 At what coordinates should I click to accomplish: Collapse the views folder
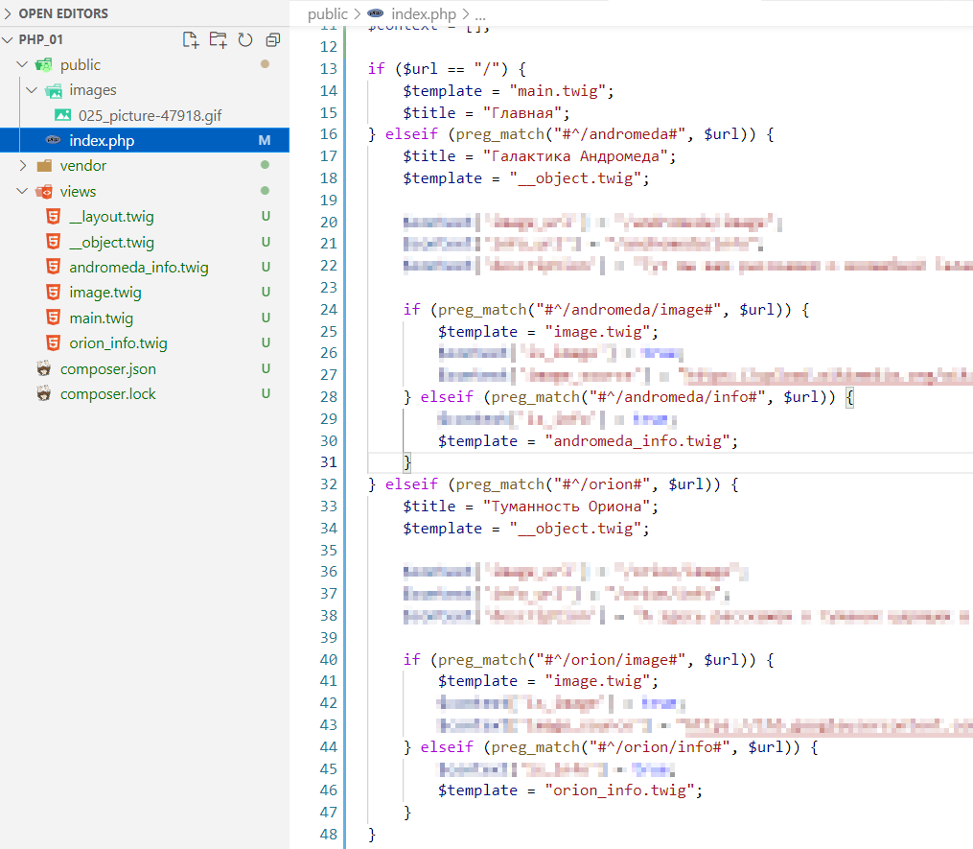23,191
